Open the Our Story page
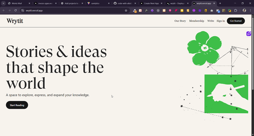 click(x=180, y=21)
